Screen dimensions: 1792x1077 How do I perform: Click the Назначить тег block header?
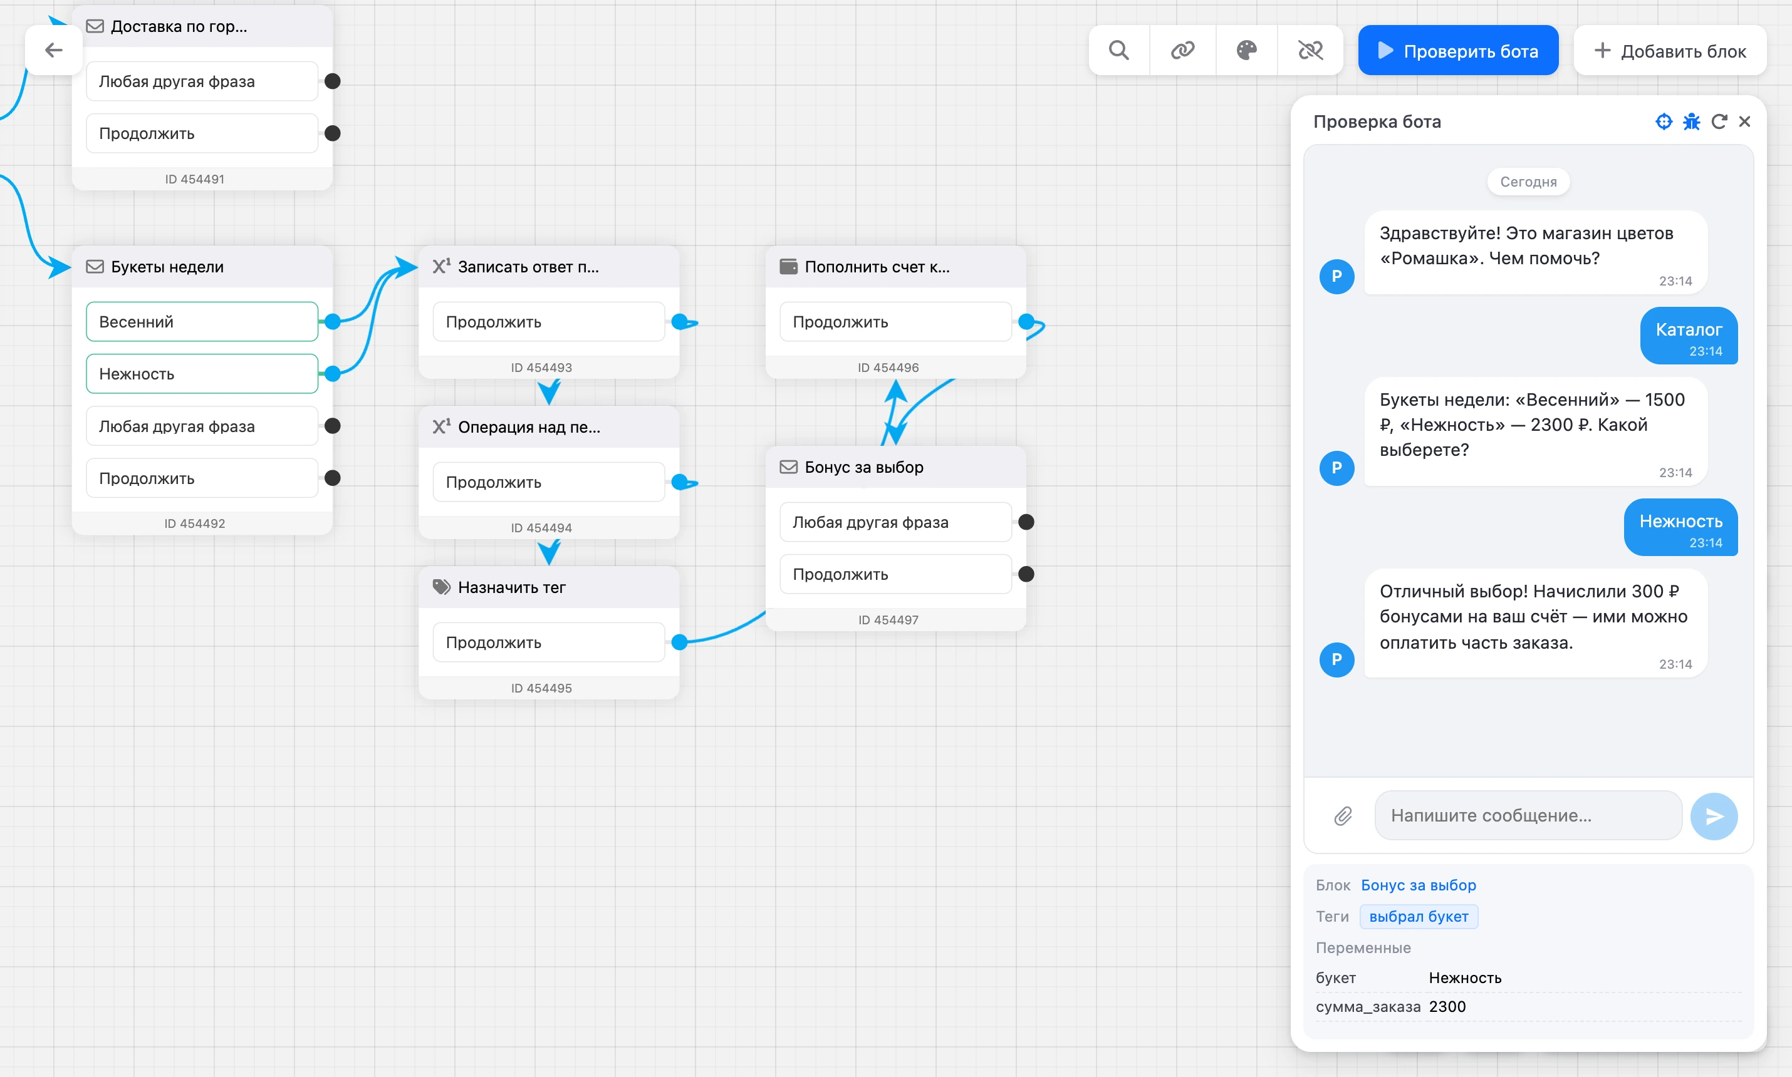click(549, 587)
